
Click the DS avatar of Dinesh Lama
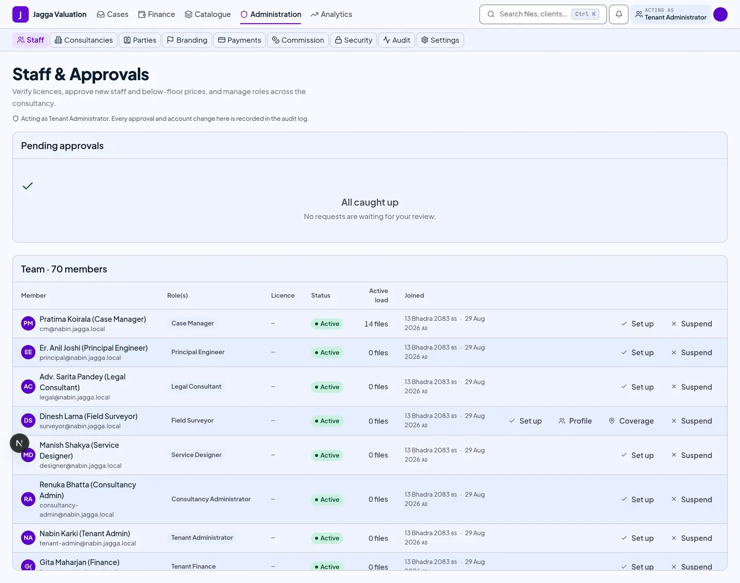click(x=28, y=421)
